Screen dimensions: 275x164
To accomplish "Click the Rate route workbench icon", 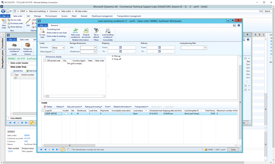I will 75,31.
